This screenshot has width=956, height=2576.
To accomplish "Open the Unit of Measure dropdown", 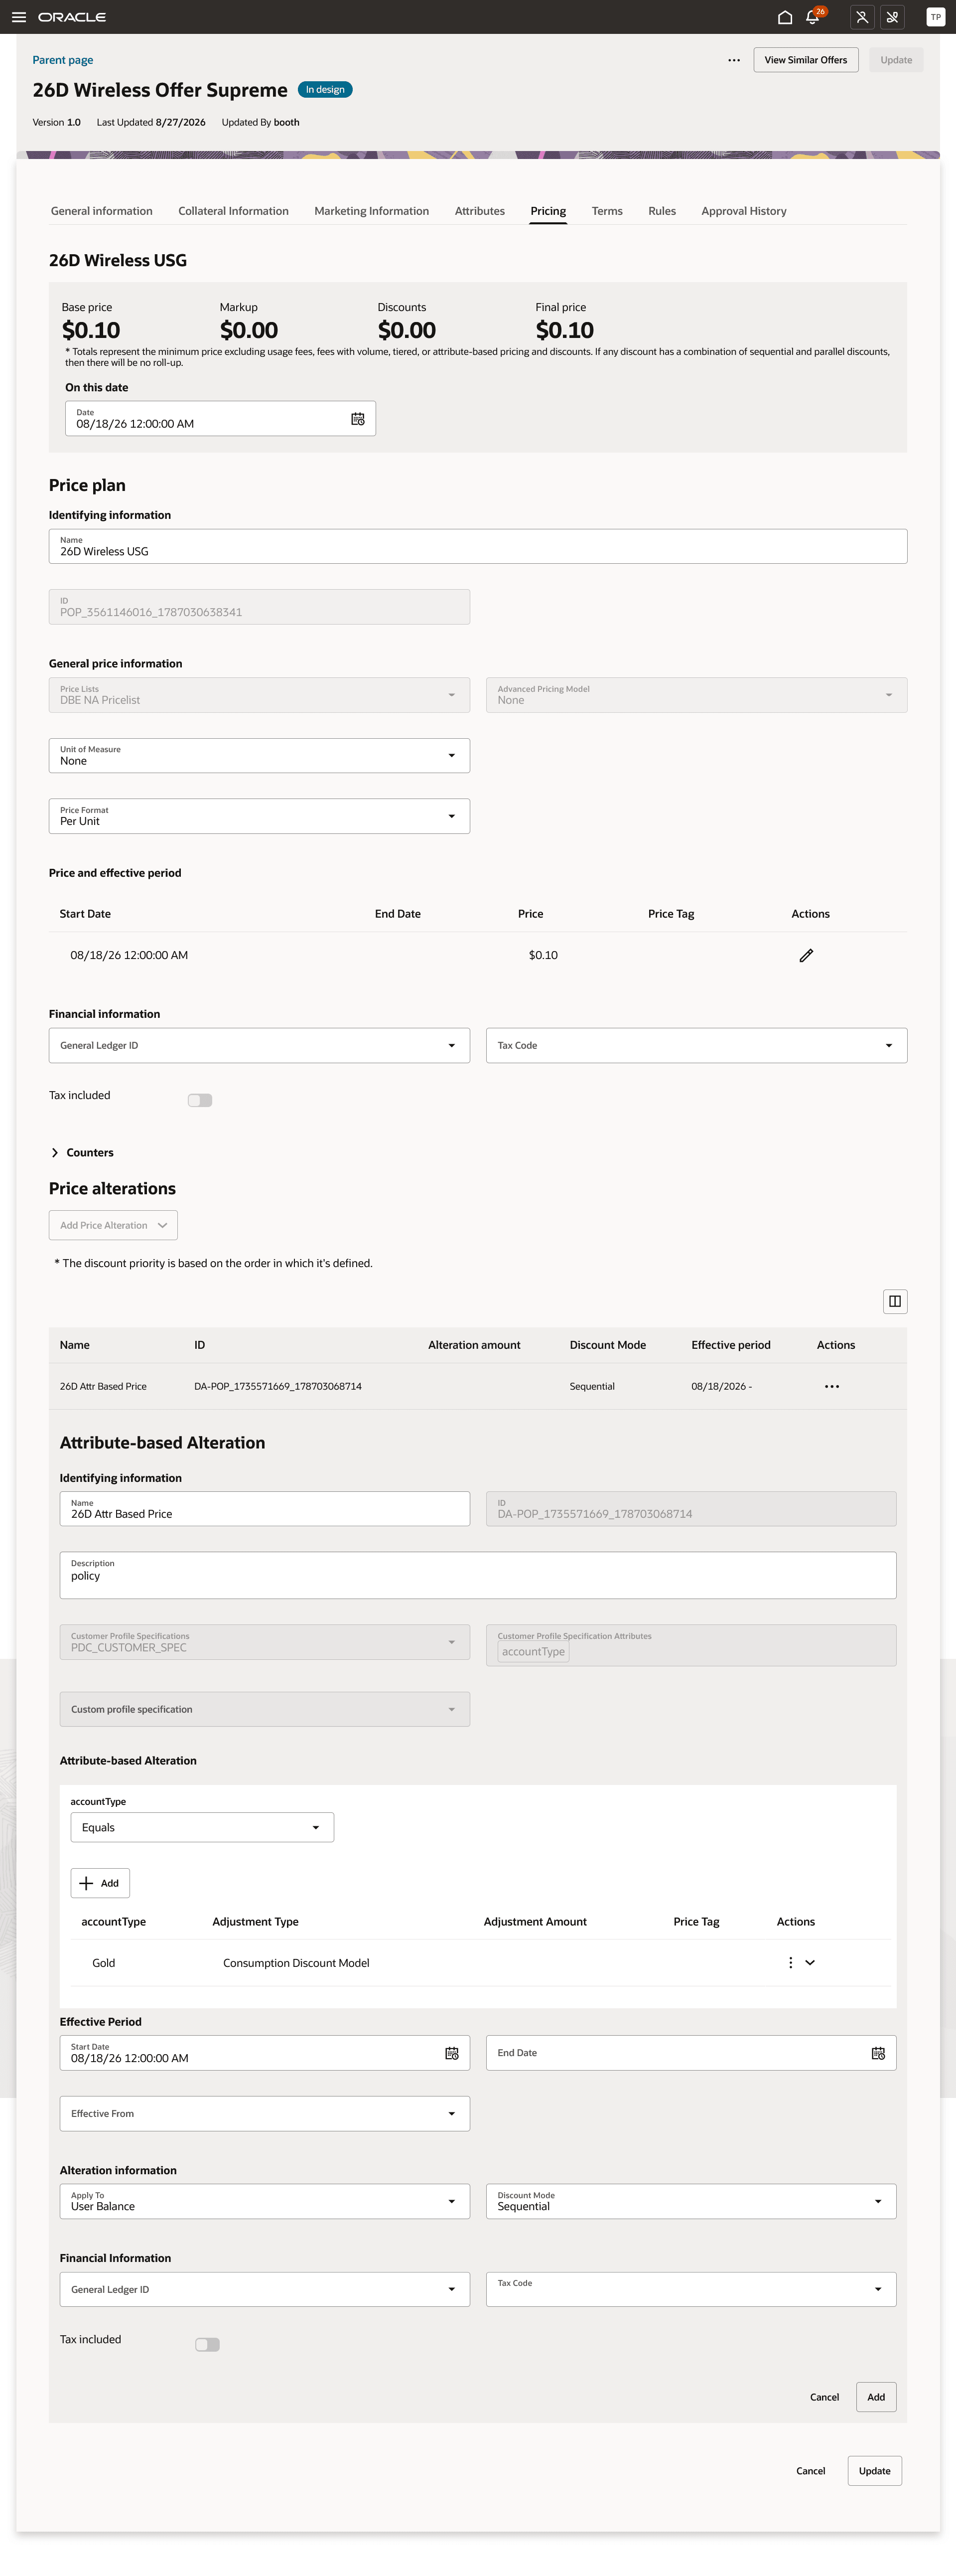I will pyautogui.click(x=260, y=755).
